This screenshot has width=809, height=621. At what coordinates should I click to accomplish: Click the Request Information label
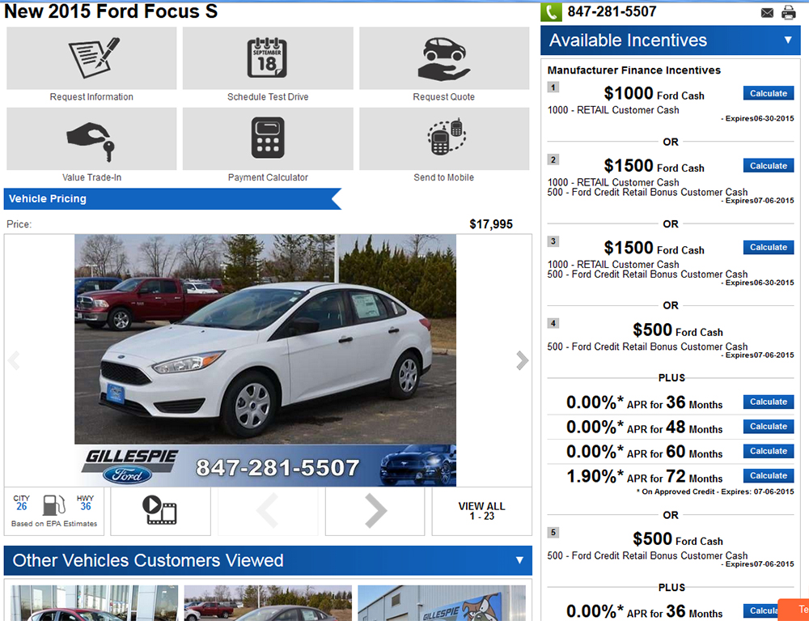click(91, 96)
